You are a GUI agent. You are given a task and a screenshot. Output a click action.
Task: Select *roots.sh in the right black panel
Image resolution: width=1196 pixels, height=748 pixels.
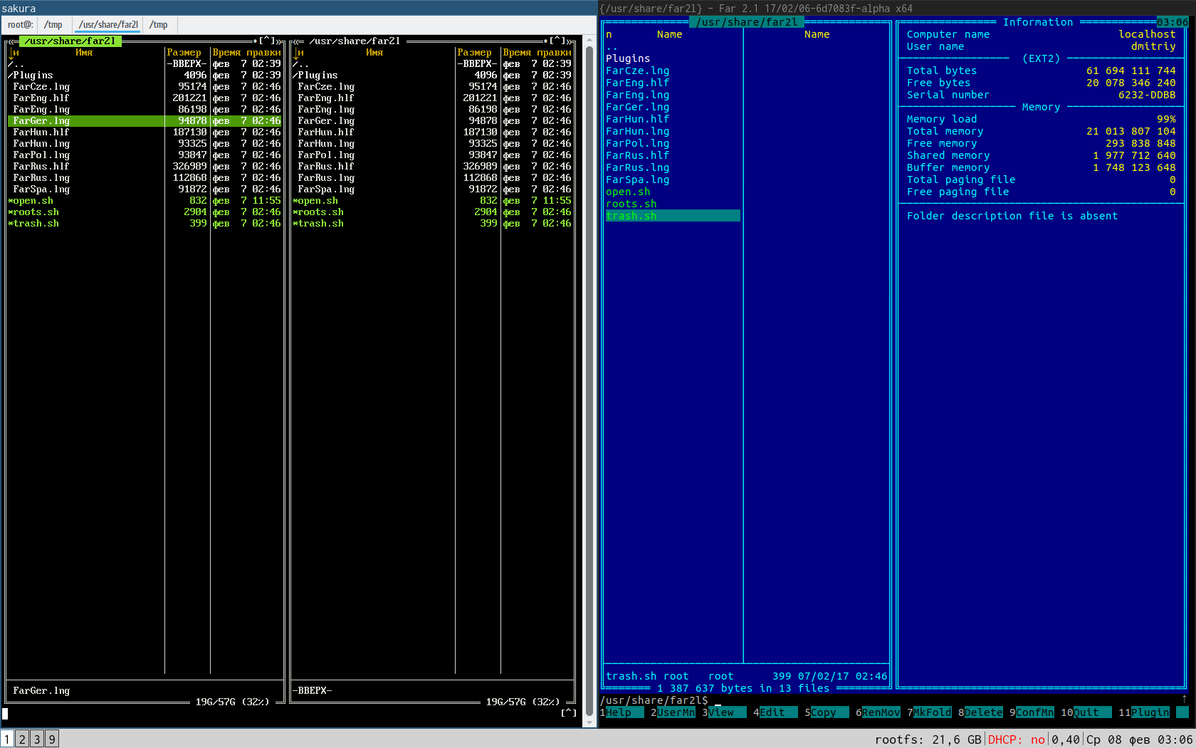(x=318, y=212)
